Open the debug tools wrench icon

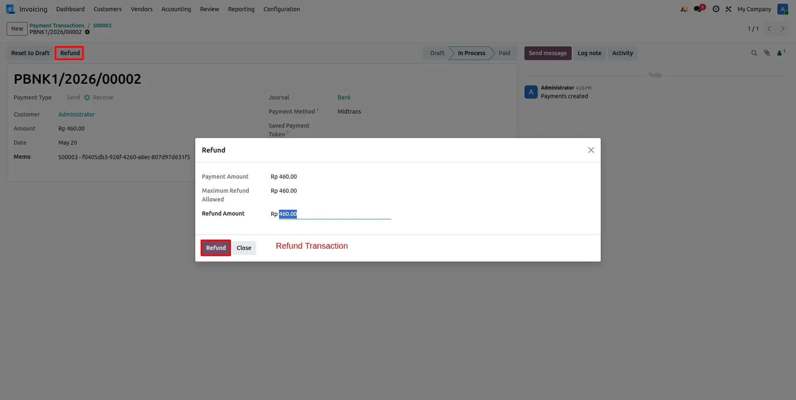pos(728,9)
